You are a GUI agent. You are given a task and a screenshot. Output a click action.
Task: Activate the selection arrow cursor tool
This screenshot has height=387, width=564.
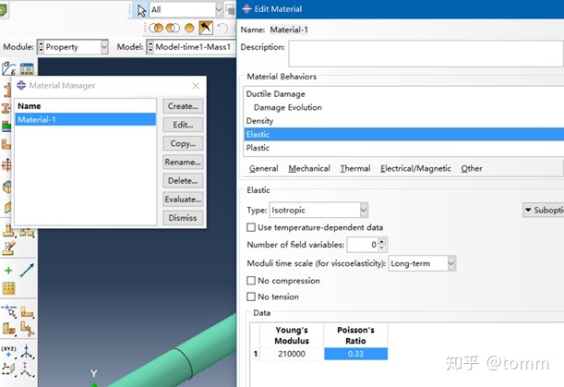(142, 10)
